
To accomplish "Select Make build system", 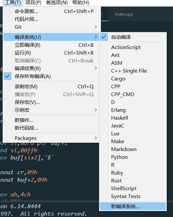I will click(133, 142).
